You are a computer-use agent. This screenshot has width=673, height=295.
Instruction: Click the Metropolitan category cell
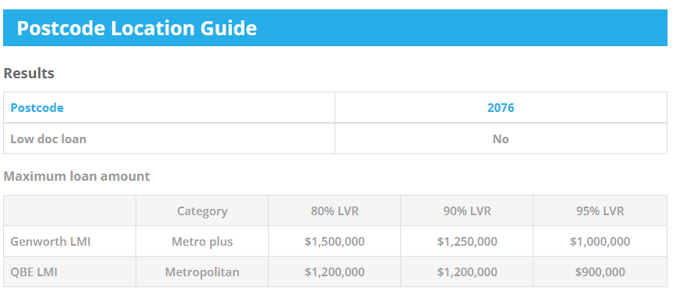coord(202,272)
